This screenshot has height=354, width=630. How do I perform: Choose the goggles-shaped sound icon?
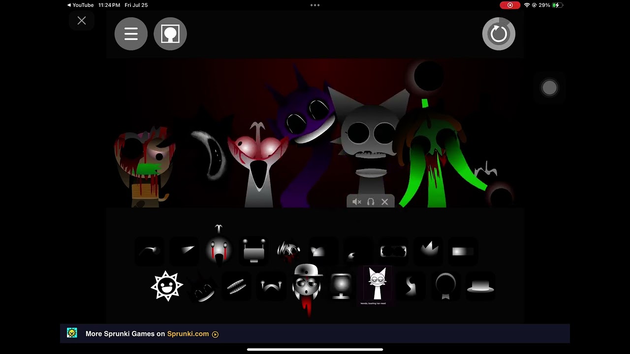point(394,251)
